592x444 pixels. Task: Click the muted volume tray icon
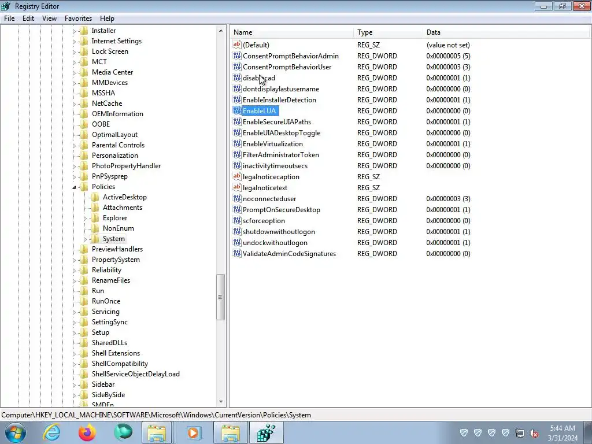coord(534,433)
